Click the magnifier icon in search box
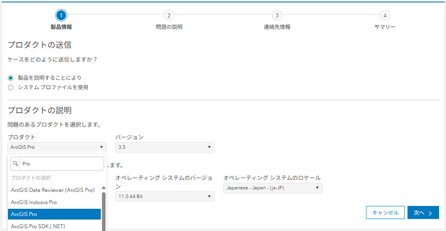 pos(15,163)
